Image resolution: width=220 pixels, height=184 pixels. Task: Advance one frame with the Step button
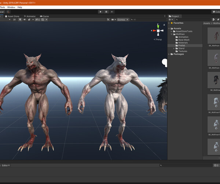[x=112, y=12]
